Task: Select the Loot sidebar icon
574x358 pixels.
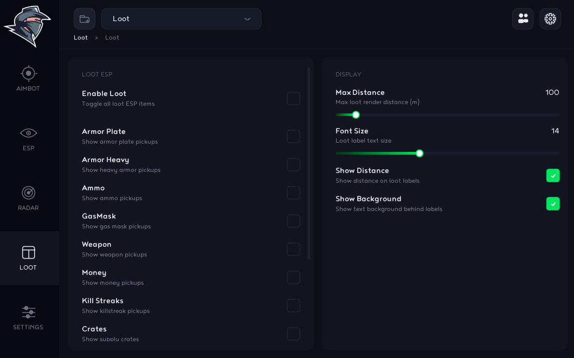Action: [x=28, y=252]
